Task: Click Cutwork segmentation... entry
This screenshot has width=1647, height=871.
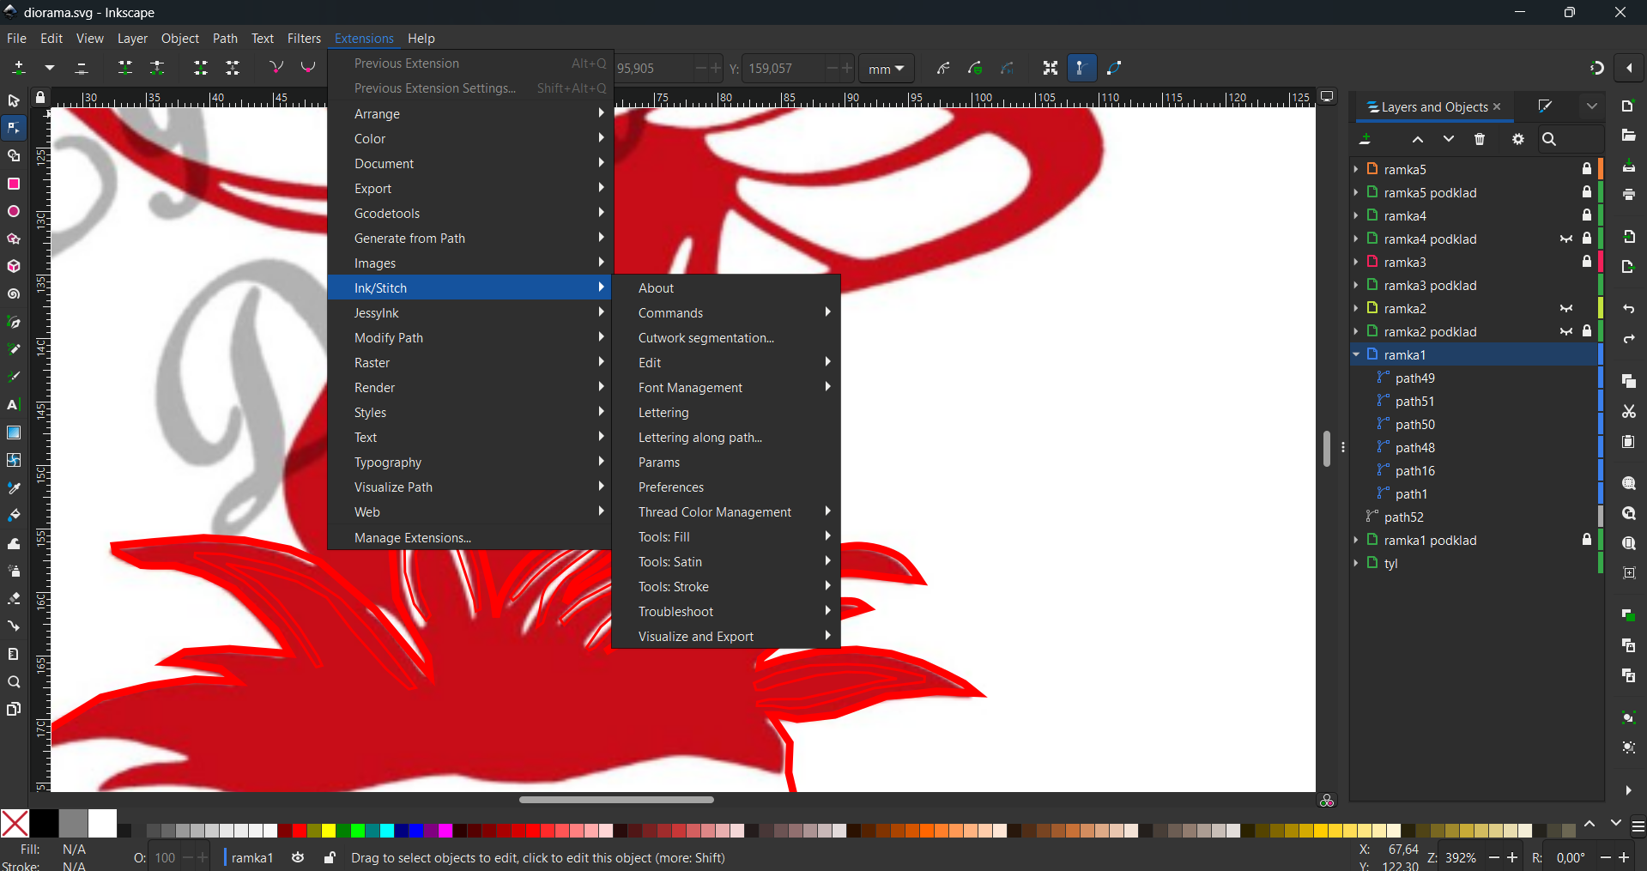Action: pos(726,337)
